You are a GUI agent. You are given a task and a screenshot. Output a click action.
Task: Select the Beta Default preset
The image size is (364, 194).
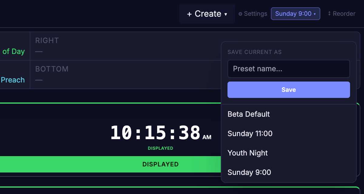pos(289,114)
